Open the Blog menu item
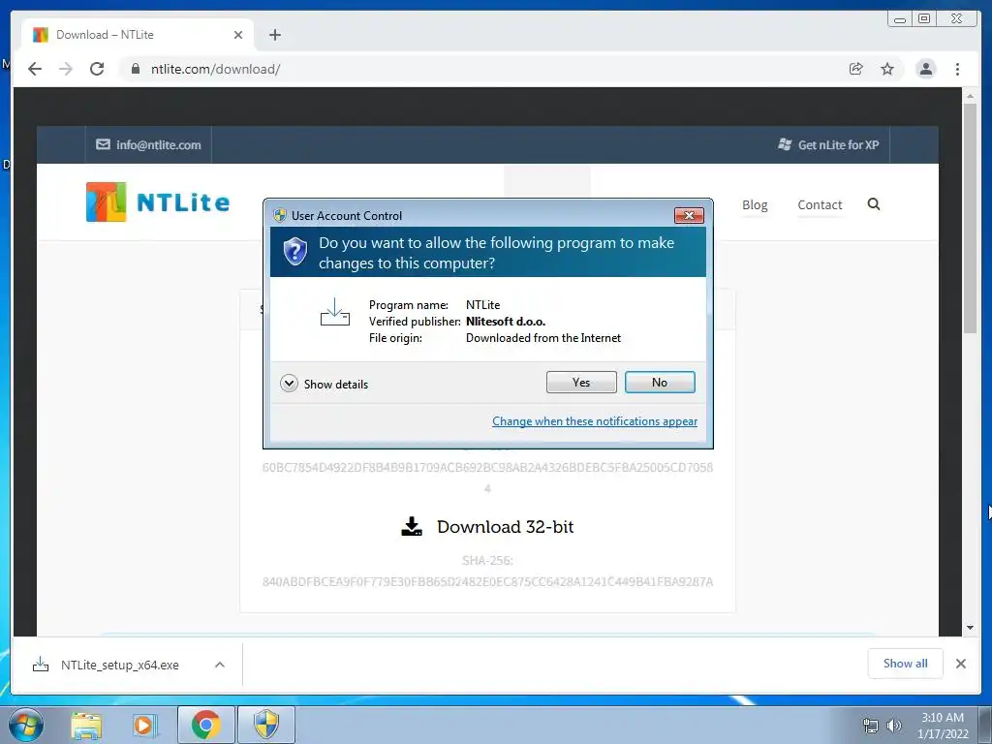This screenshot has height=744, width=992. (x=754, y=205)
